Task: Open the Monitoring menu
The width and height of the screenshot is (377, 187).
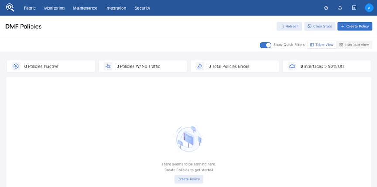Action: [x=54, y=8]
